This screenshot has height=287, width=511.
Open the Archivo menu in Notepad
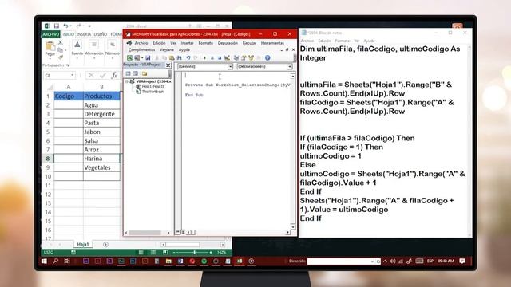pyautogui.click(x=307, y=41)
